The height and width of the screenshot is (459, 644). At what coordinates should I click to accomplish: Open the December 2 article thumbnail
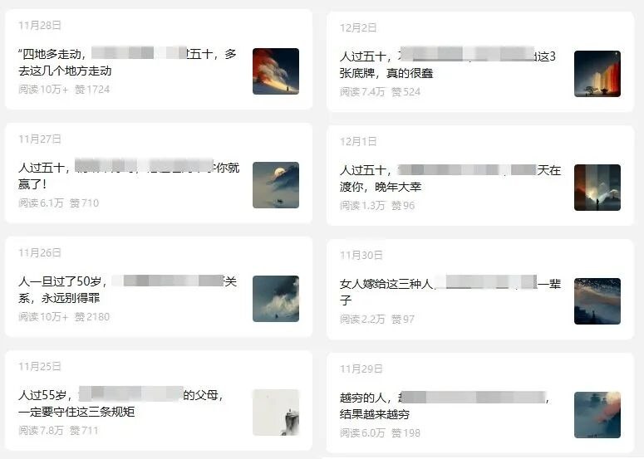coord(597,74)
